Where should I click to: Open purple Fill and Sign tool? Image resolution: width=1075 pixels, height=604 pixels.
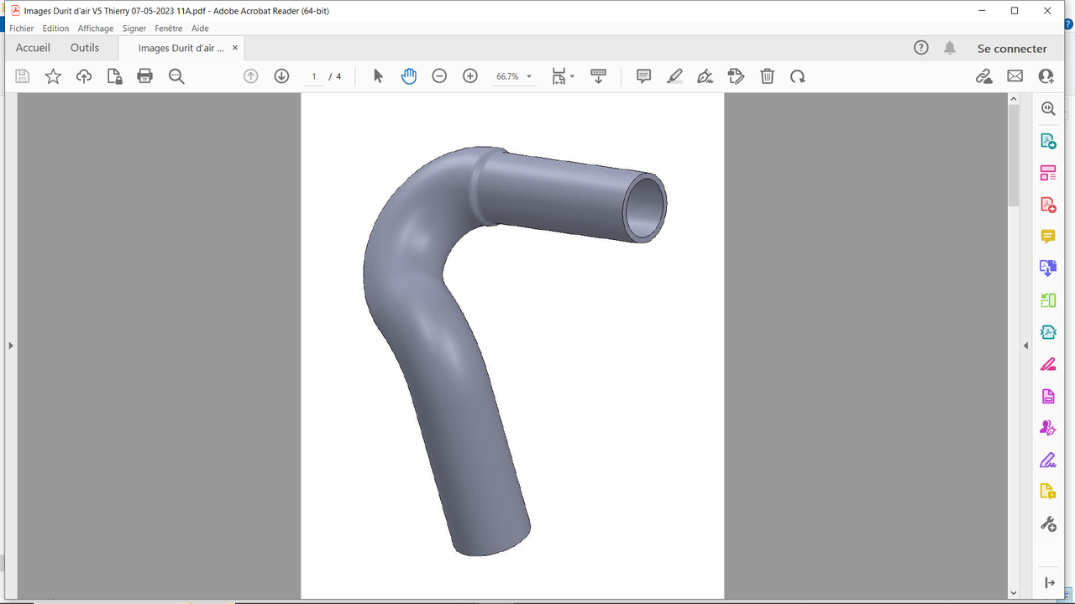coord(1048,460)
